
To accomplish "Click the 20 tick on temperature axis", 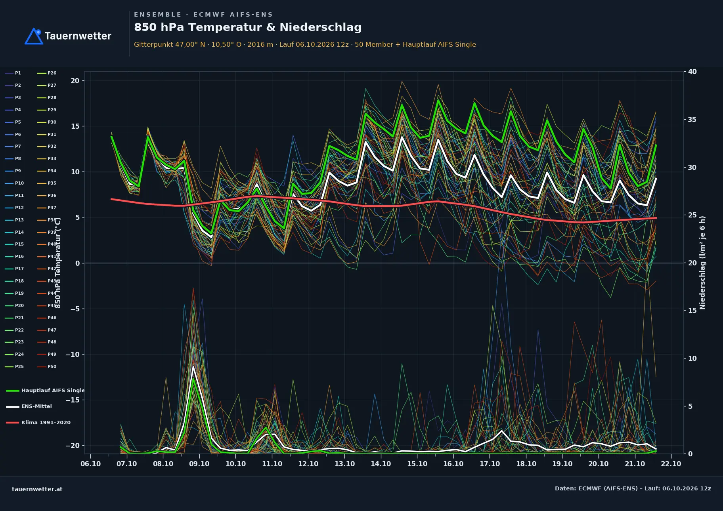I will [75, 81].
